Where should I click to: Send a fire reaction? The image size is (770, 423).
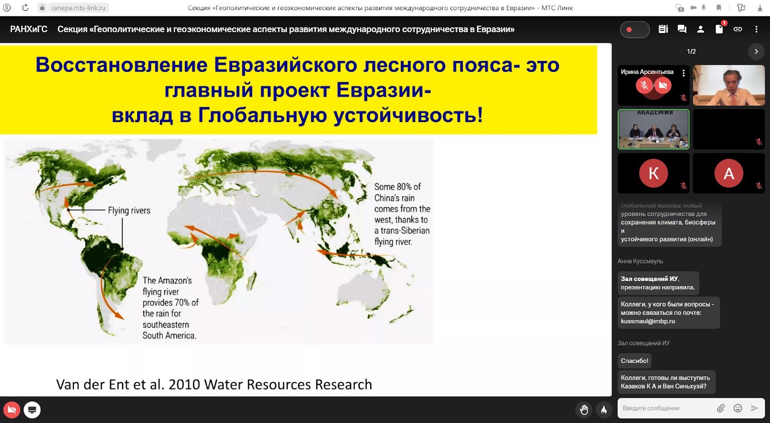click(604, 410)
